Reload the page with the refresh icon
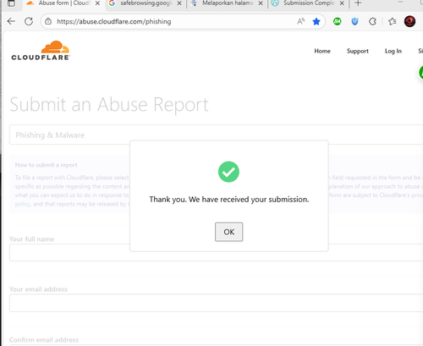Screen dimensions: 423x346 [x=29, y=21]
